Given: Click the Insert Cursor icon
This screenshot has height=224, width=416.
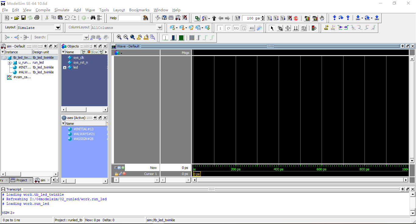Looking at the screenshot, I should (326, 28).
